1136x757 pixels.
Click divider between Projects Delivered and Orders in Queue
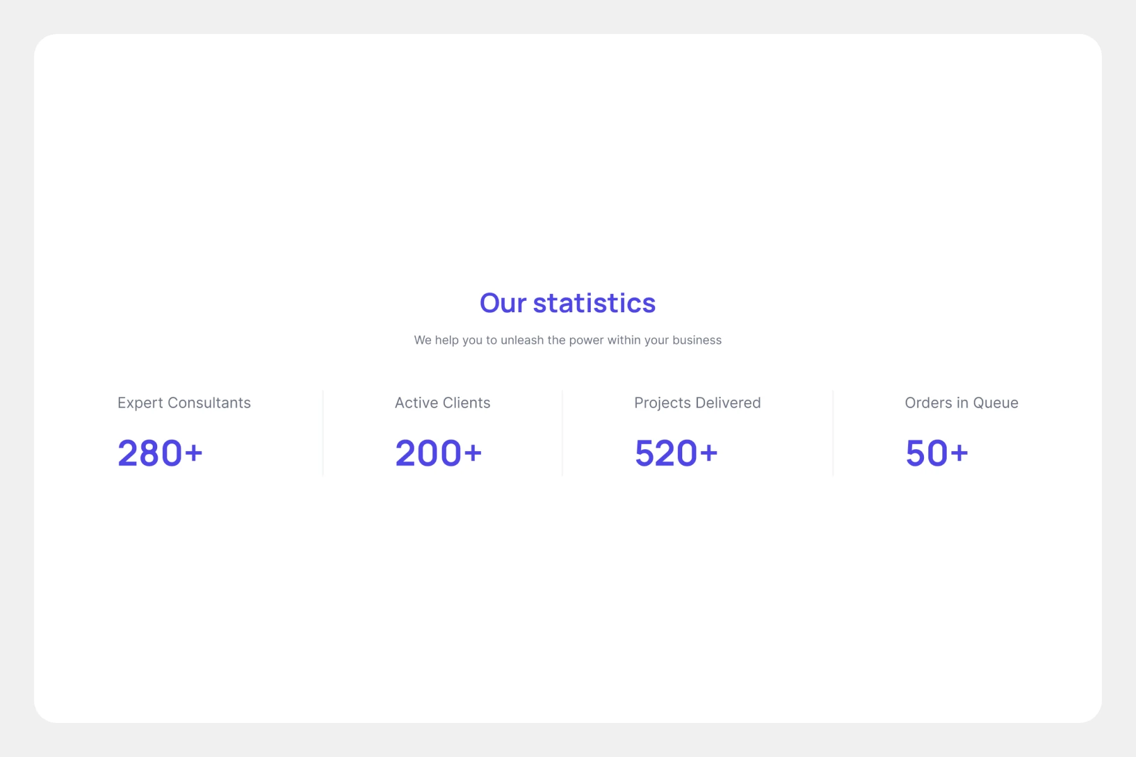[833, 433]
